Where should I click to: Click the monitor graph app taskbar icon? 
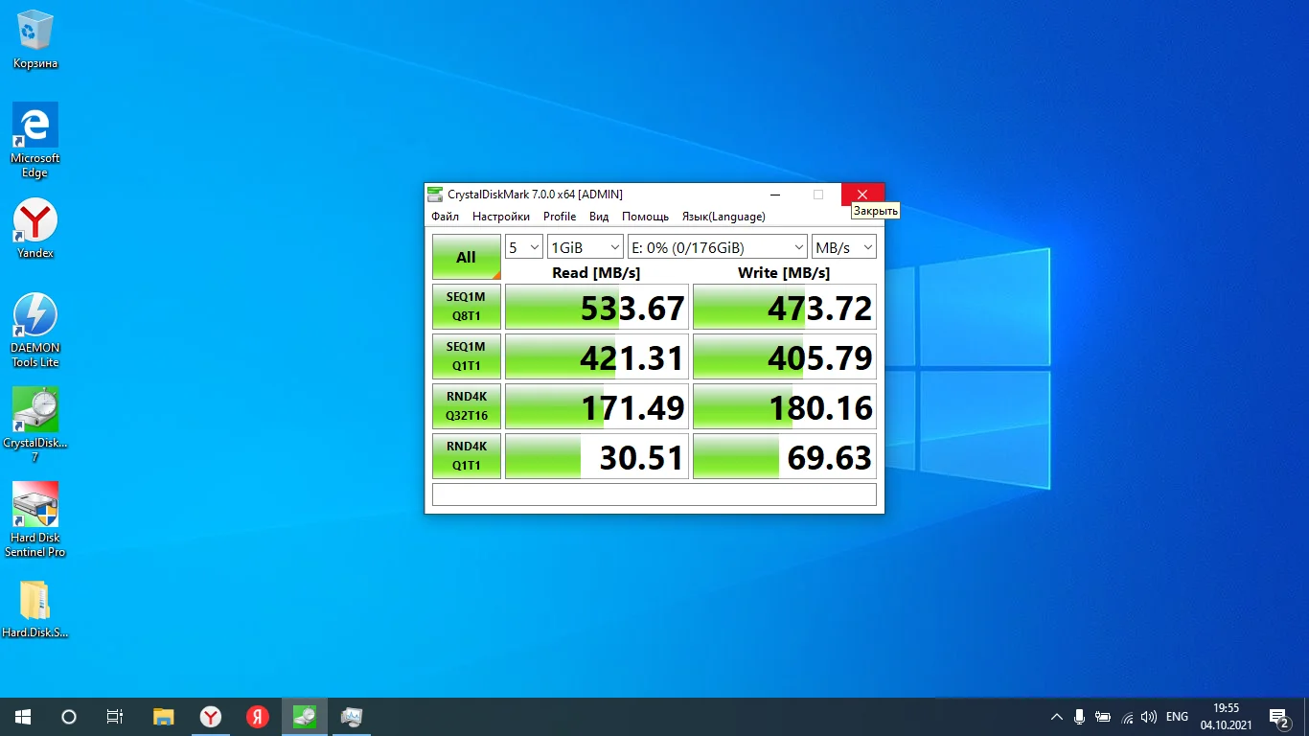(352, 717)
